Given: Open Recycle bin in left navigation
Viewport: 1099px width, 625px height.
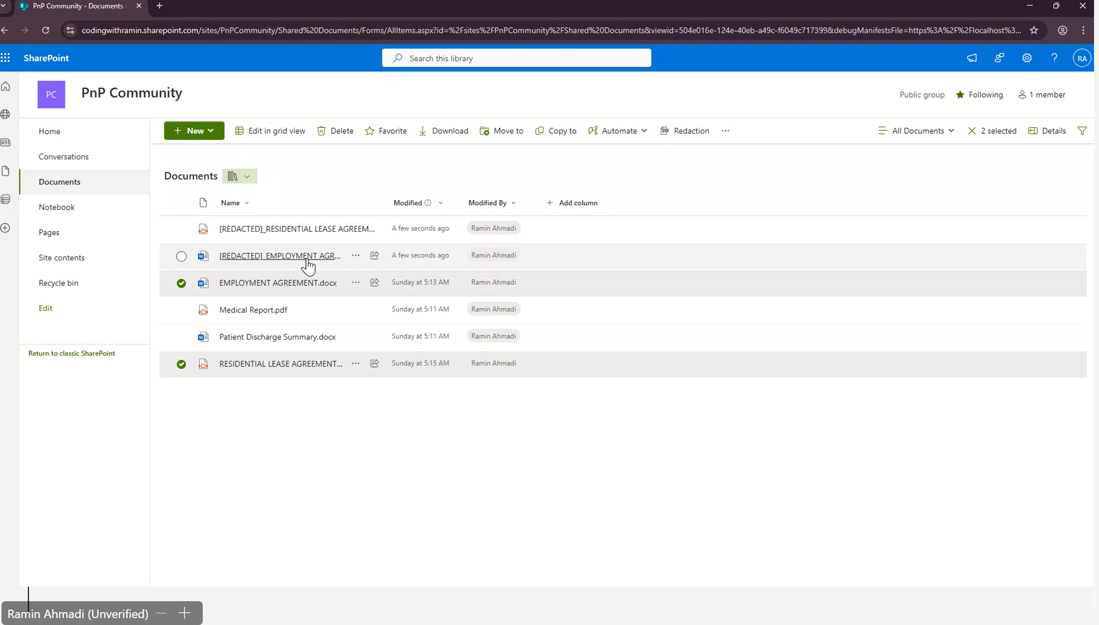Looking at the screenshot, I should point(58,283).
